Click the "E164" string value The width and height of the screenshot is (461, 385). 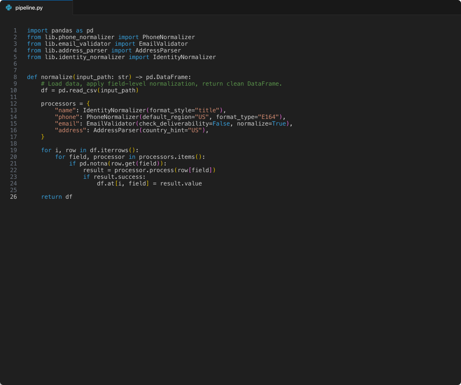[x=268, y=117]
